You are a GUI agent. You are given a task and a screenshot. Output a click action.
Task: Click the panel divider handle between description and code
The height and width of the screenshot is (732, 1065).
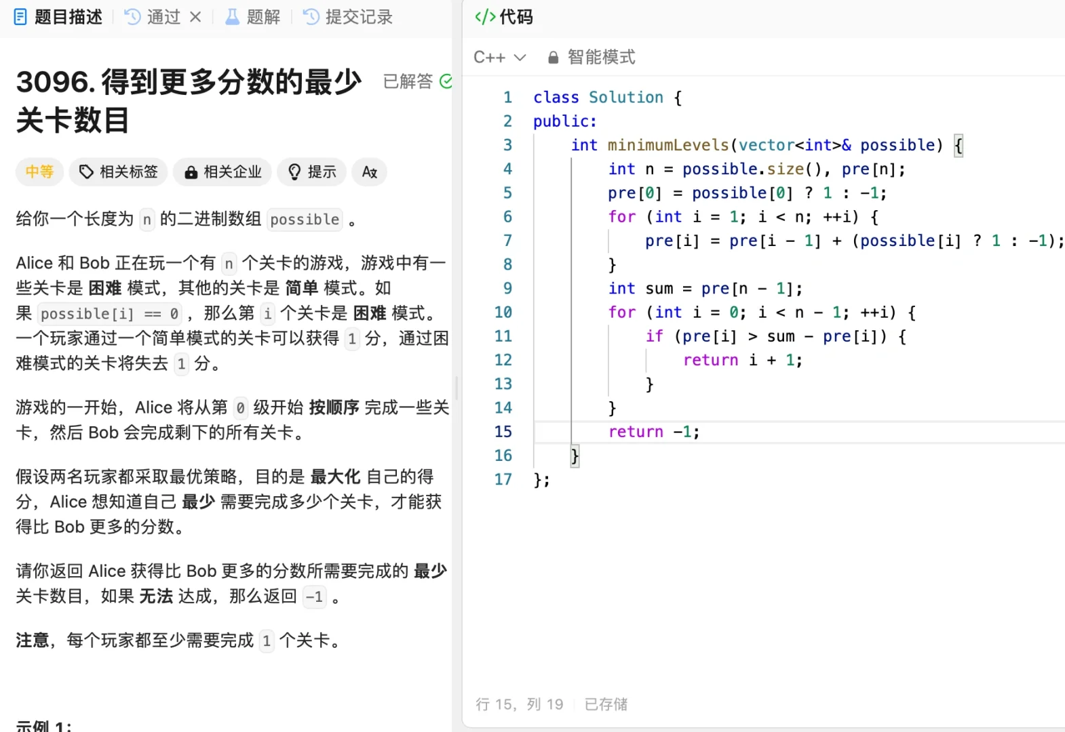pos(457,388)
